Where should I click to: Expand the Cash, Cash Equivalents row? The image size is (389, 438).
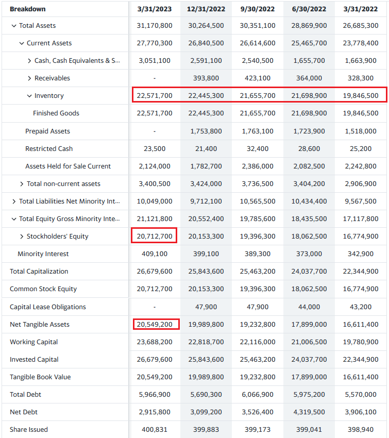point(29,61)
